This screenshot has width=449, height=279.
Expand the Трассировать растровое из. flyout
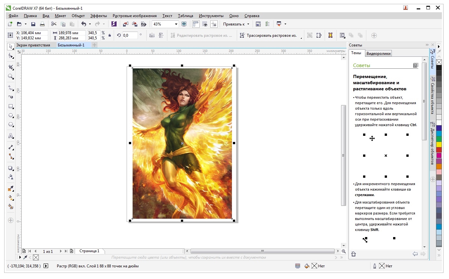click(301, 38)
